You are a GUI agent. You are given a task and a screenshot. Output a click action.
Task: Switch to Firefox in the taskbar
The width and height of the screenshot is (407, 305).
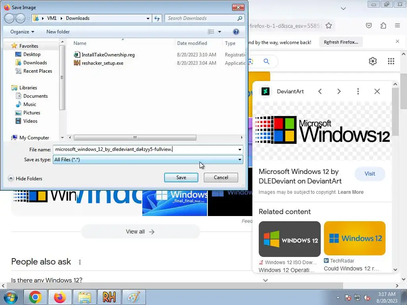60,297
